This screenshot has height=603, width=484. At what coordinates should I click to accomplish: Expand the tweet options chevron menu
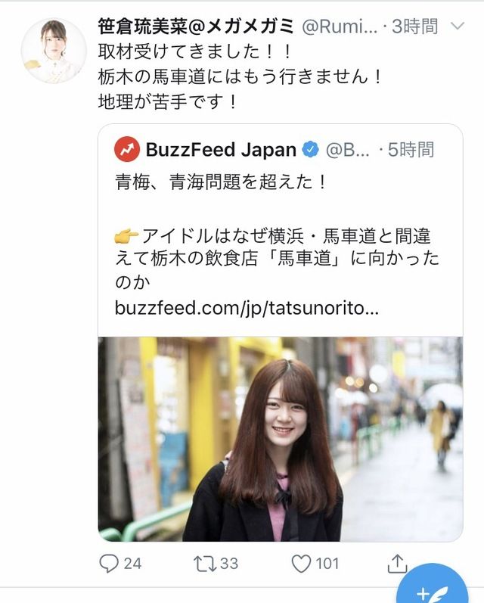457,26
